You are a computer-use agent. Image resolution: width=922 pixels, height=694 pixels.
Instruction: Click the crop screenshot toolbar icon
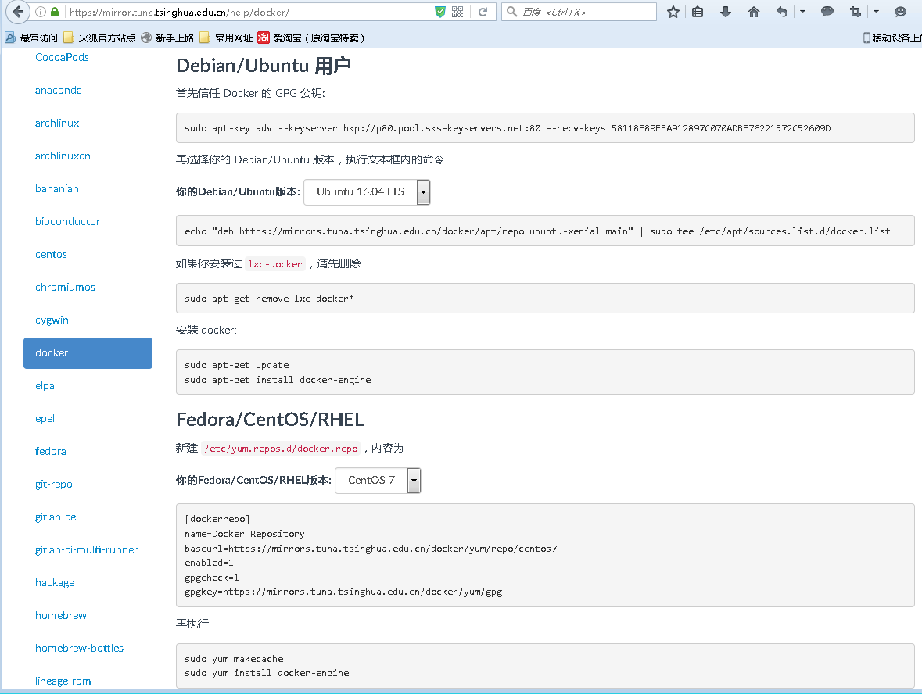pyautogui.click(x=856, y=12)
